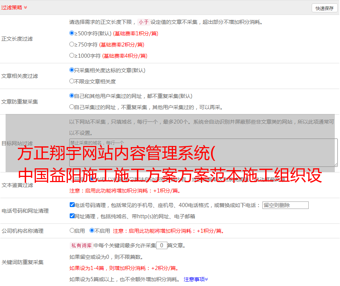Click the 快速保存 button
Viewport: 340px width, 286px height.
point(324,8)
